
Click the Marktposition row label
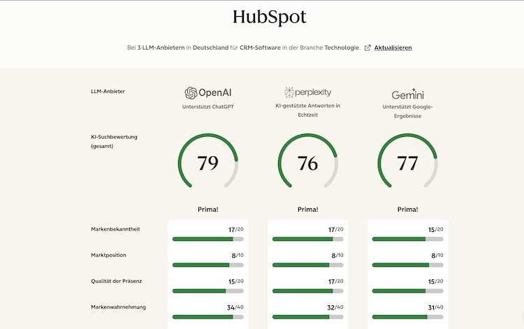pos(108,255)
